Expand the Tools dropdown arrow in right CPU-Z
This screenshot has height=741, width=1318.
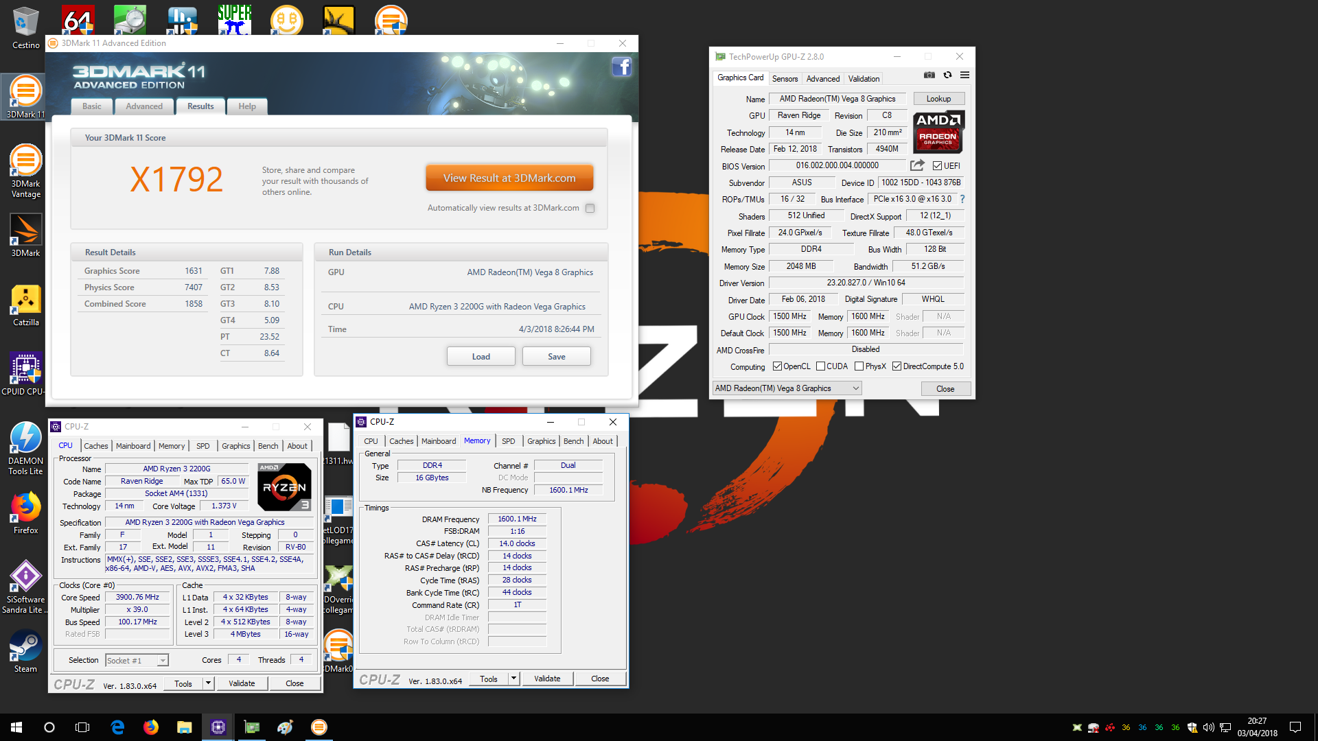(x=513, y=679)
